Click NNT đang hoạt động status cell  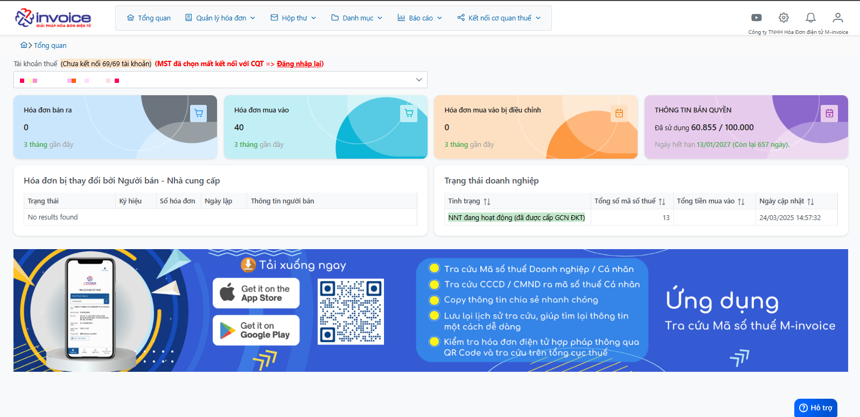pyautogui.click(x=516, y=217)
